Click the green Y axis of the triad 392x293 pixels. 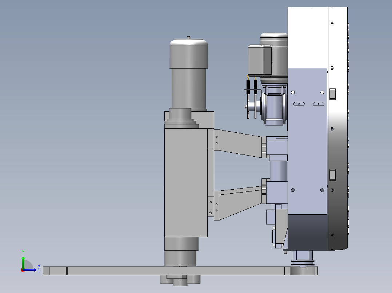point(23,262)
